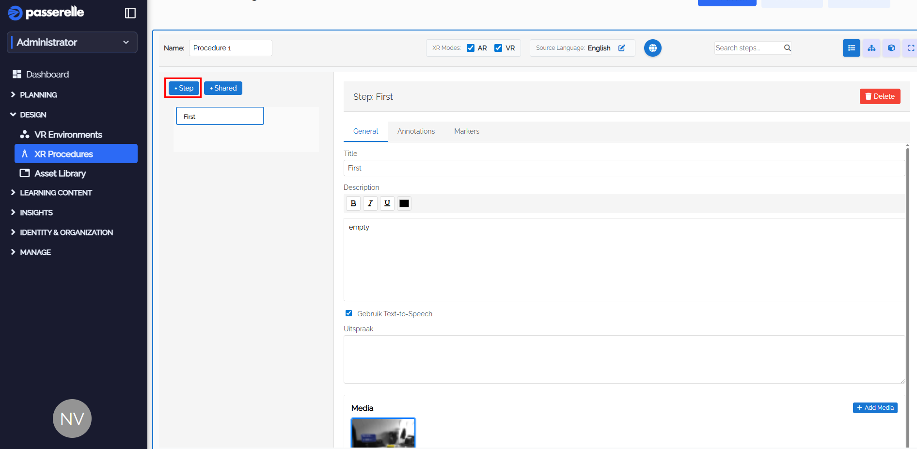
Task: Edit the source language with the pencil icon
Action: pyautogui.click(x=622, y=48)
